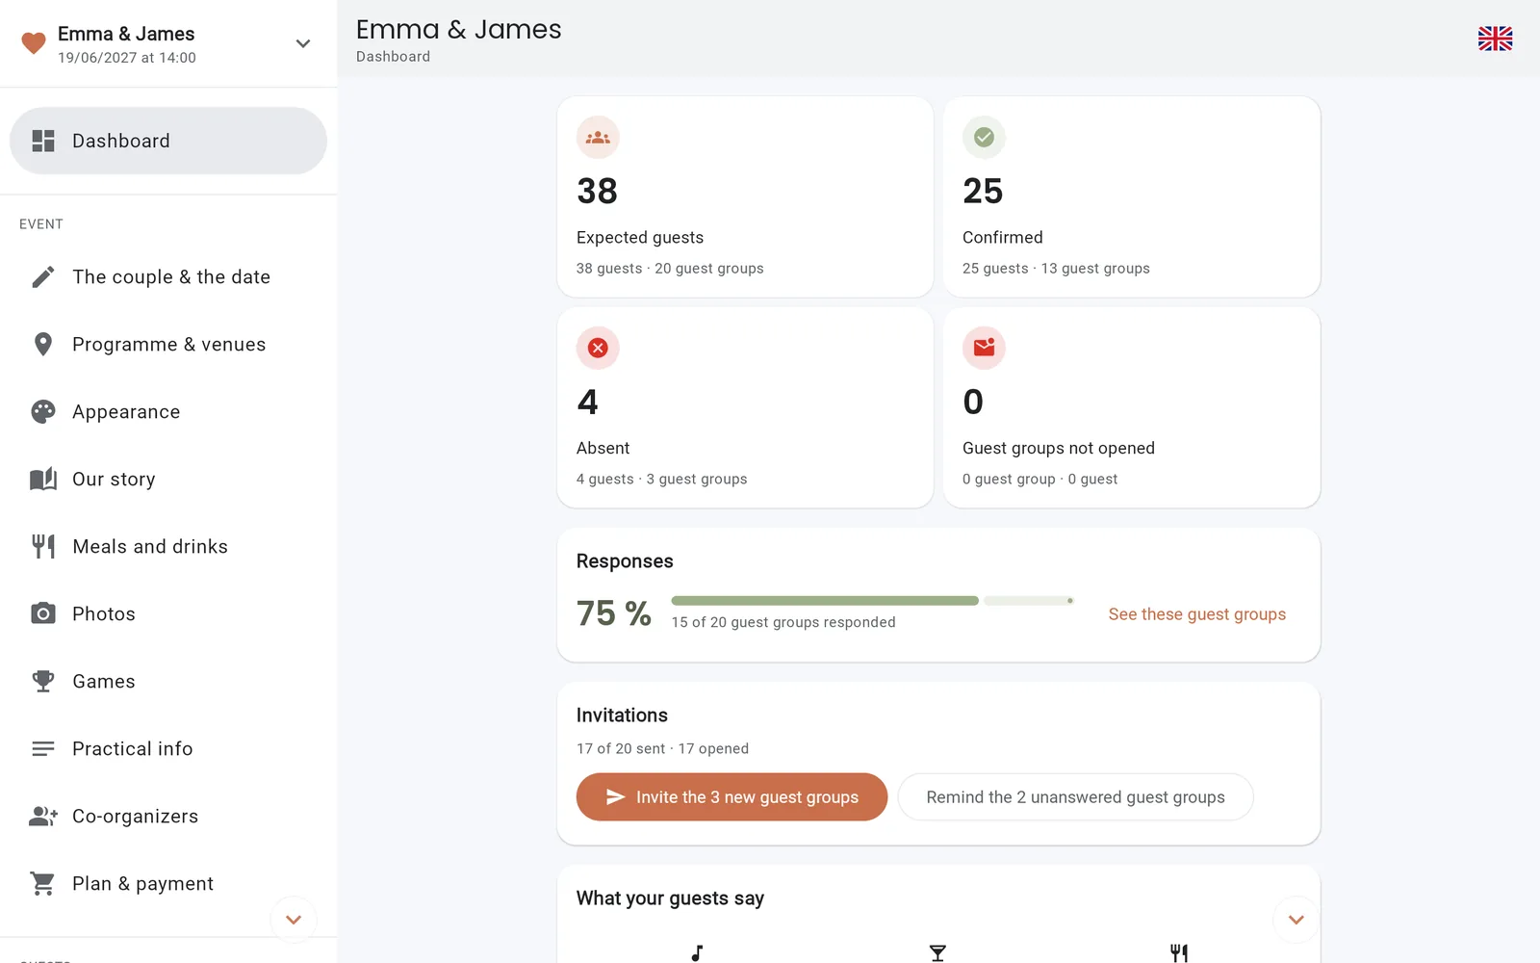Click the main content scroll-down chevron button
Viewport: 1540px width, 963px height.
(x=1296, y=920)
